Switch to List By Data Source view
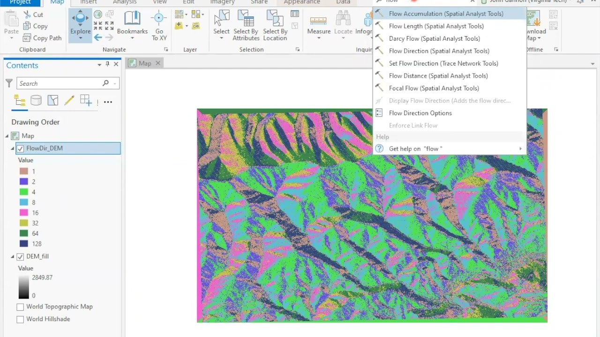 pos(36,100)
